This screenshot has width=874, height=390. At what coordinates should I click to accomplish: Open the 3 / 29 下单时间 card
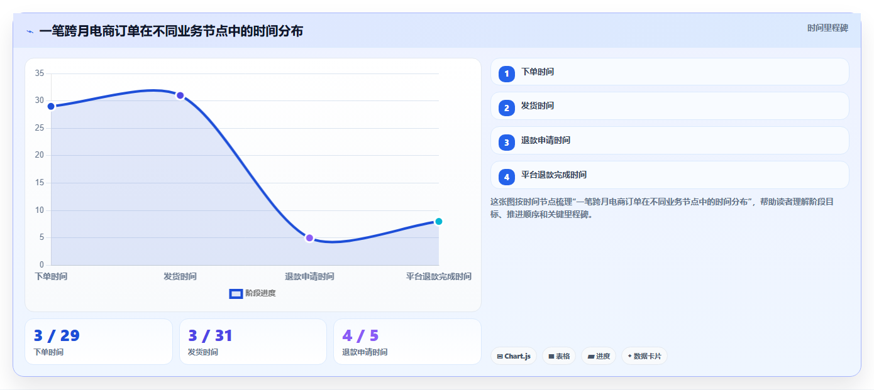click(99, 342)
